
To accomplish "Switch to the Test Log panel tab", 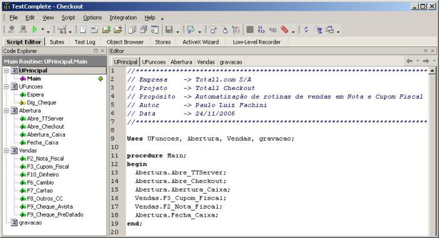I will 85,42.
